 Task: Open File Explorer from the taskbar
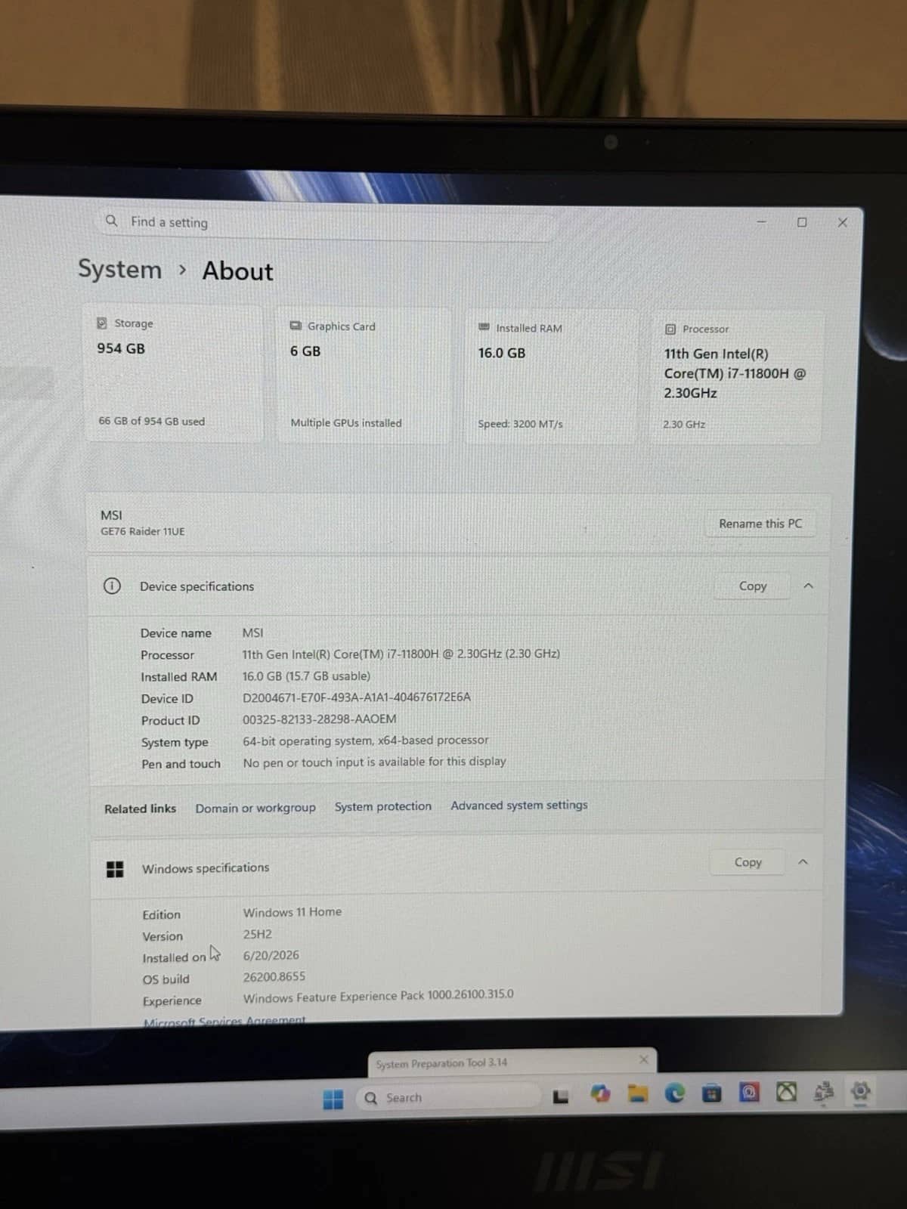(638, 1093)
